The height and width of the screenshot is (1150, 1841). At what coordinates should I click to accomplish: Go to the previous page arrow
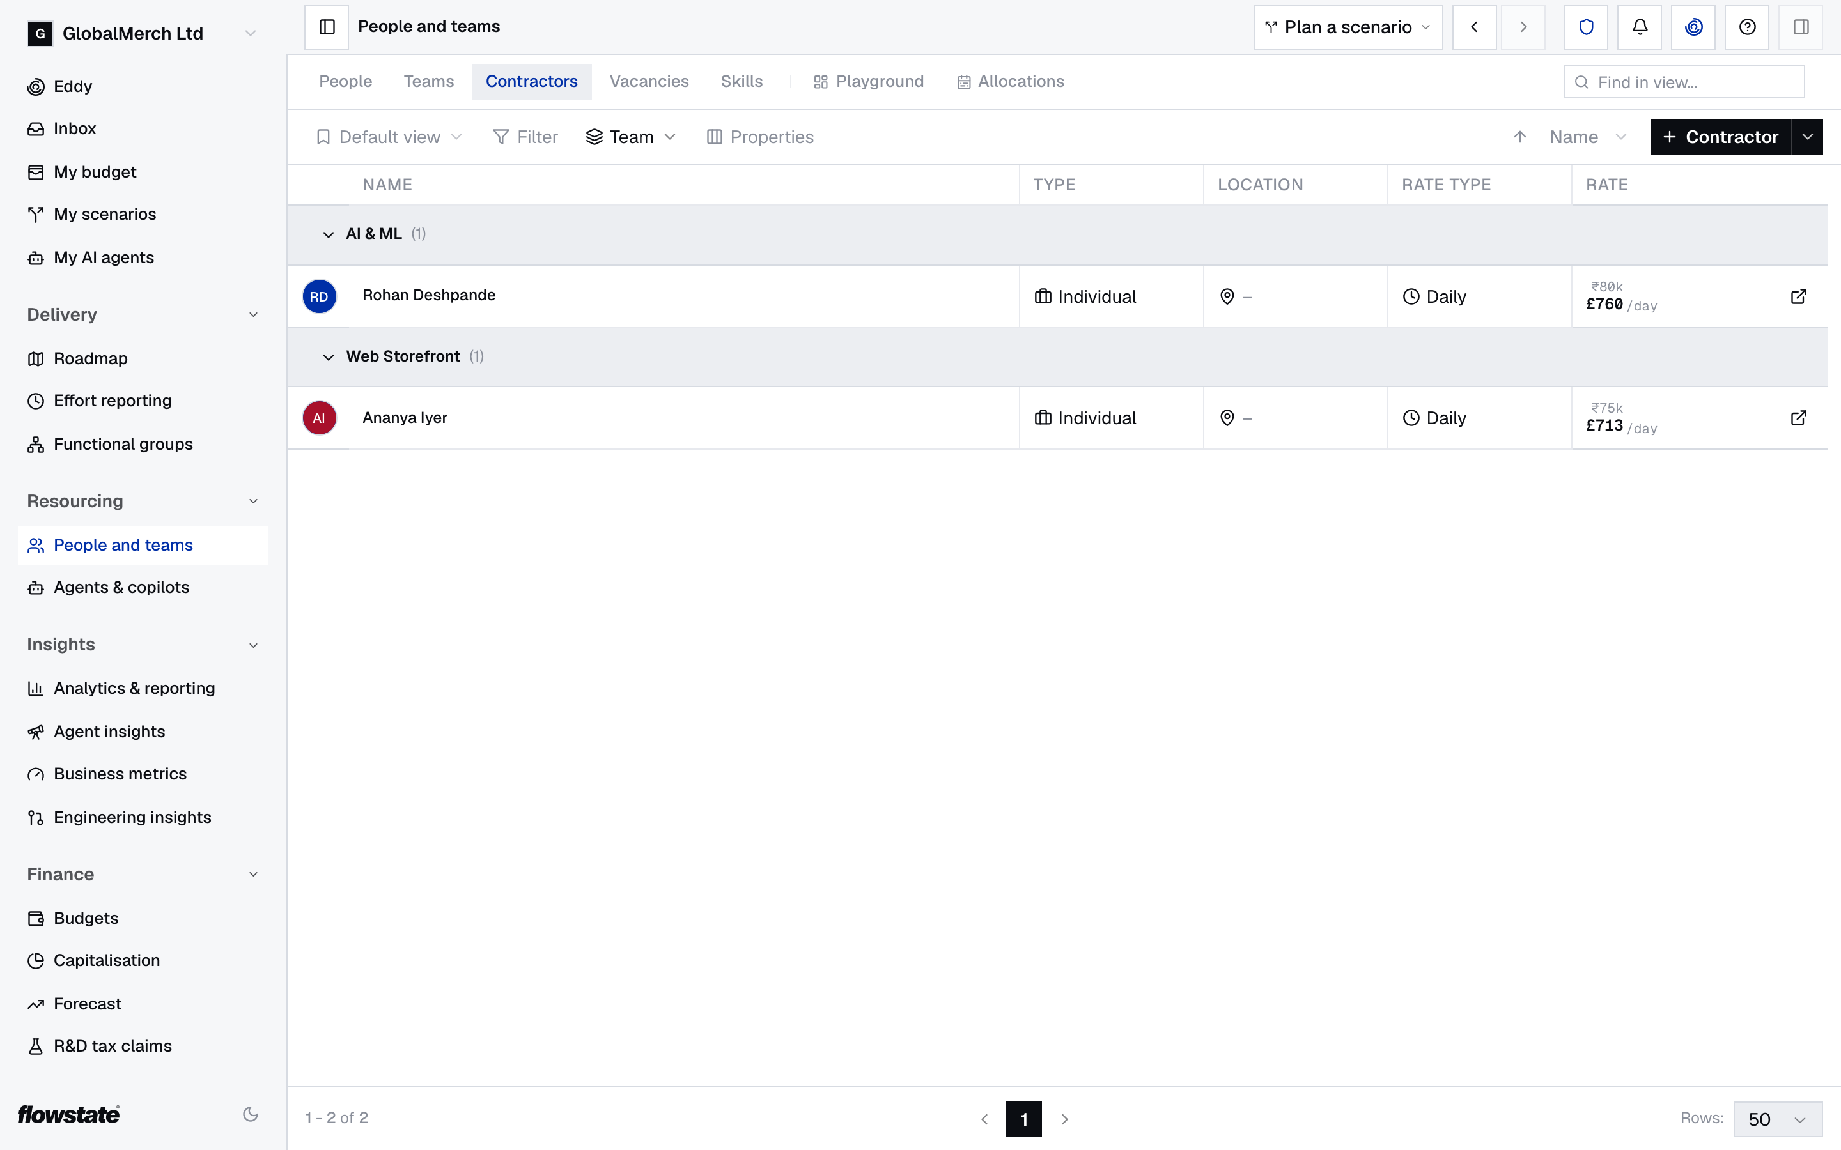click(x=984, y=1119)
